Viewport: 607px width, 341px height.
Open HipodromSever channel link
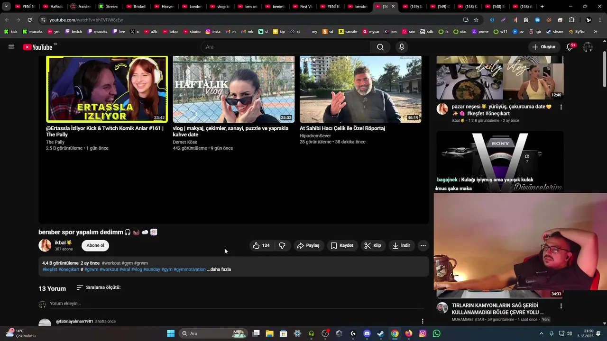click(x=315, y=136)
